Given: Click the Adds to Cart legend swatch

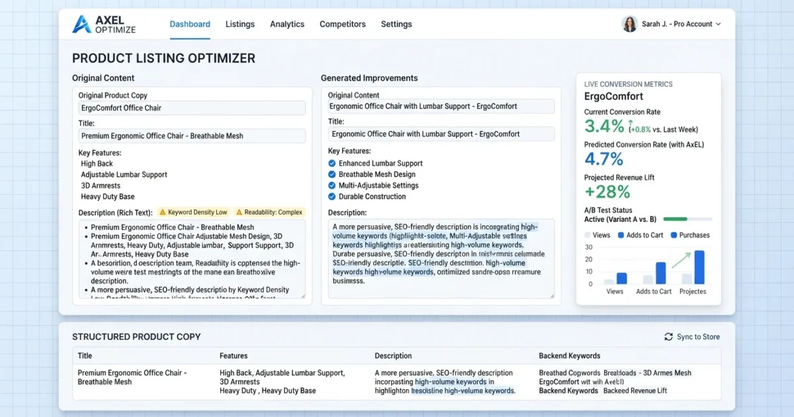Looking at the screenshot, I should click(621, 235).
